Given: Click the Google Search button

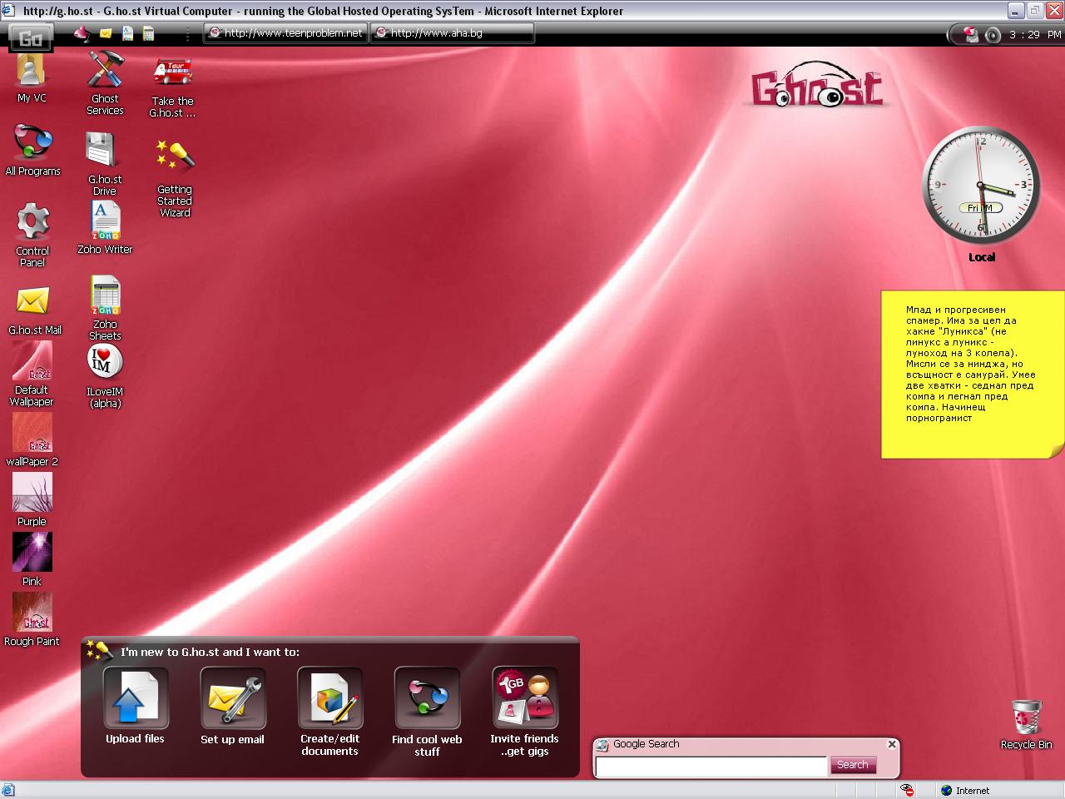Looking at the screenshot, I should pyautogui.click(x=853, y=765).
